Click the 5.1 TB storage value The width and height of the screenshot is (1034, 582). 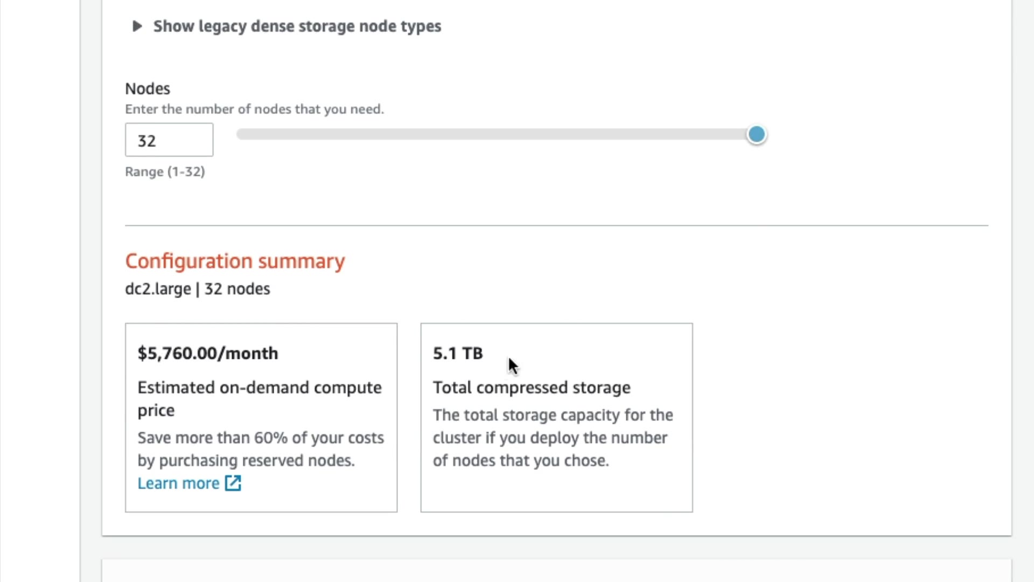pyautogui.click(x=458, y=354)
